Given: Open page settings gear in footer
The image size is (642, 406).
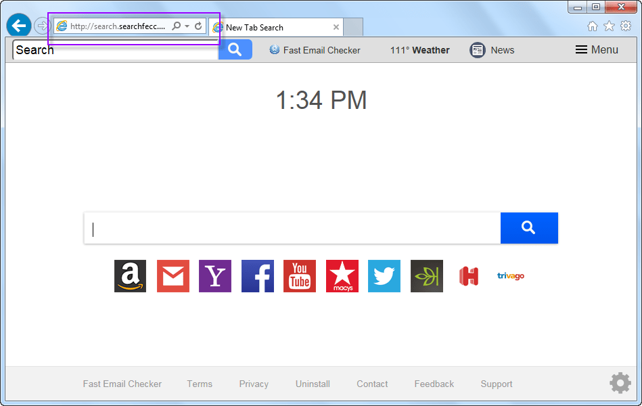Looking at the screenshot, I should click(x=620, y=383).
